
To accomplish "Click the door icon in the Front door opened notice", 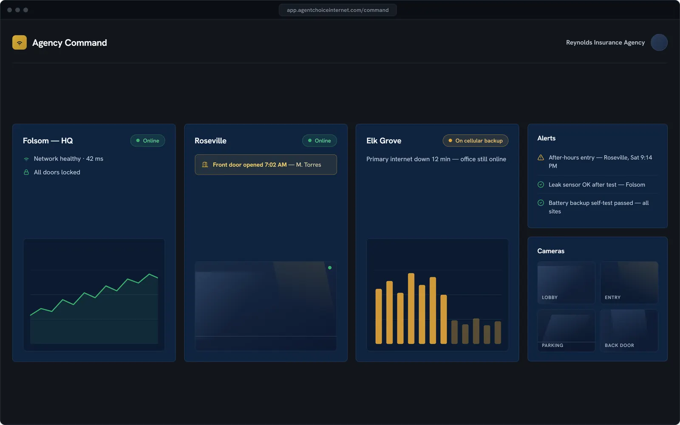I will click(x=205, y=165).
